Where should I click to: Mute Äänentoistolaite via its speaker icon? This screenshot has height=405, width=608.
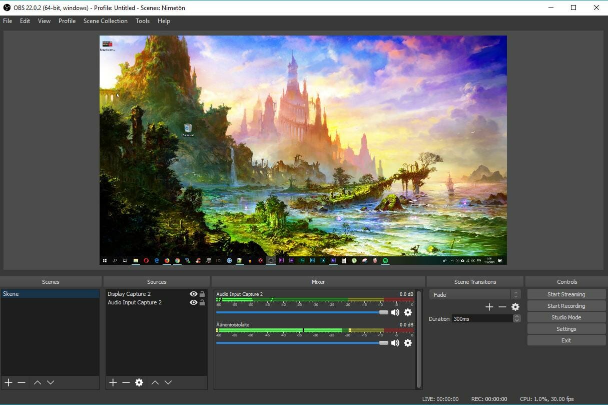(x=395, y=342)
